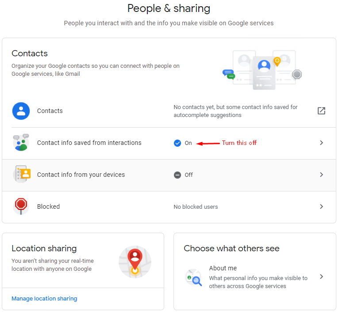Click the gray Off status indicator
339x312 pixels.
(183, 175)
